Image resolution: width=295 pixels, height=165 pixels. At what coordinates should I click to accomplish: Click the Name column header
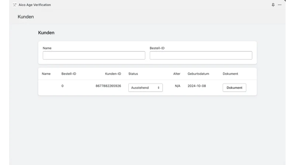click(x=46, y=74)
